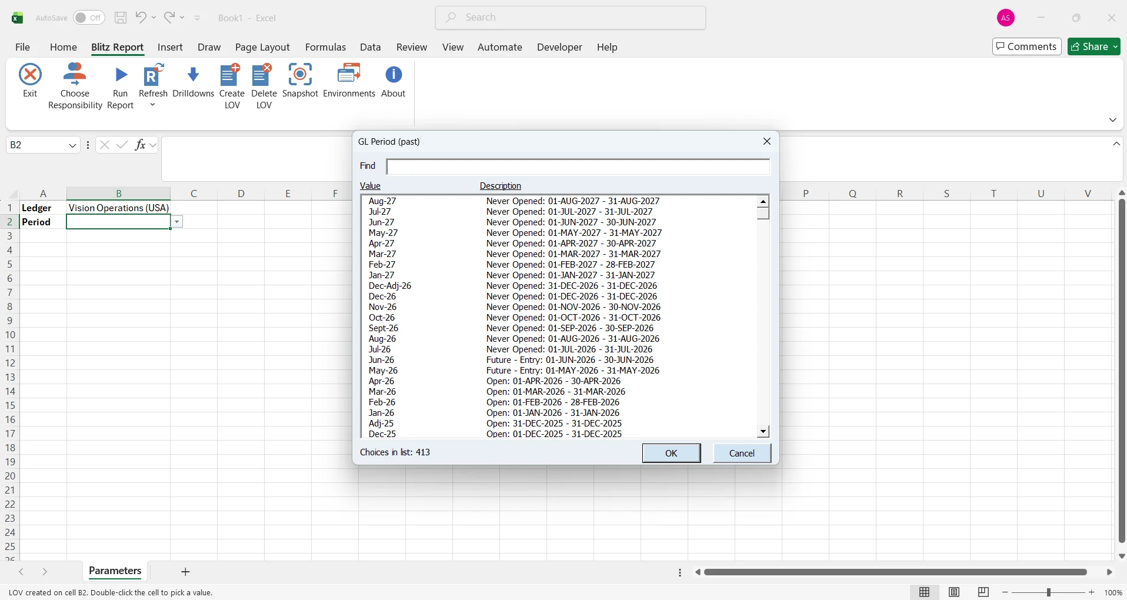Select cell B1 Vision Operations (USA)
The image size is (1127, 600).
click(119, 208)
